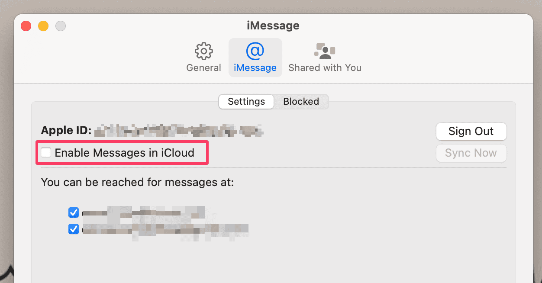Click the gray zoom window button
The image size is (542, 283).
pos(61,26)
